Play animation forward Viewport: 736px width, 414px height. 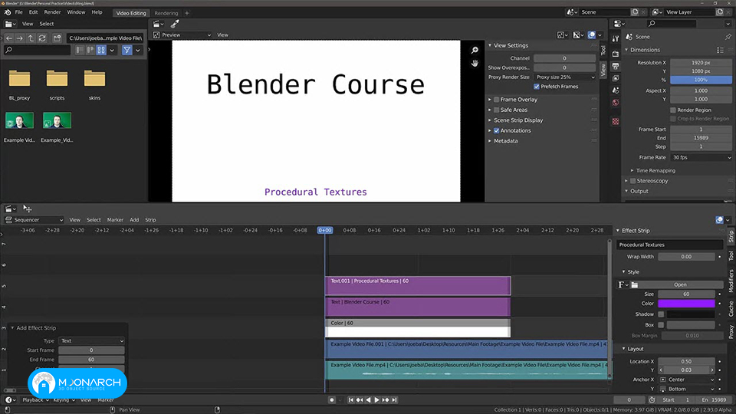pos(376,400)
